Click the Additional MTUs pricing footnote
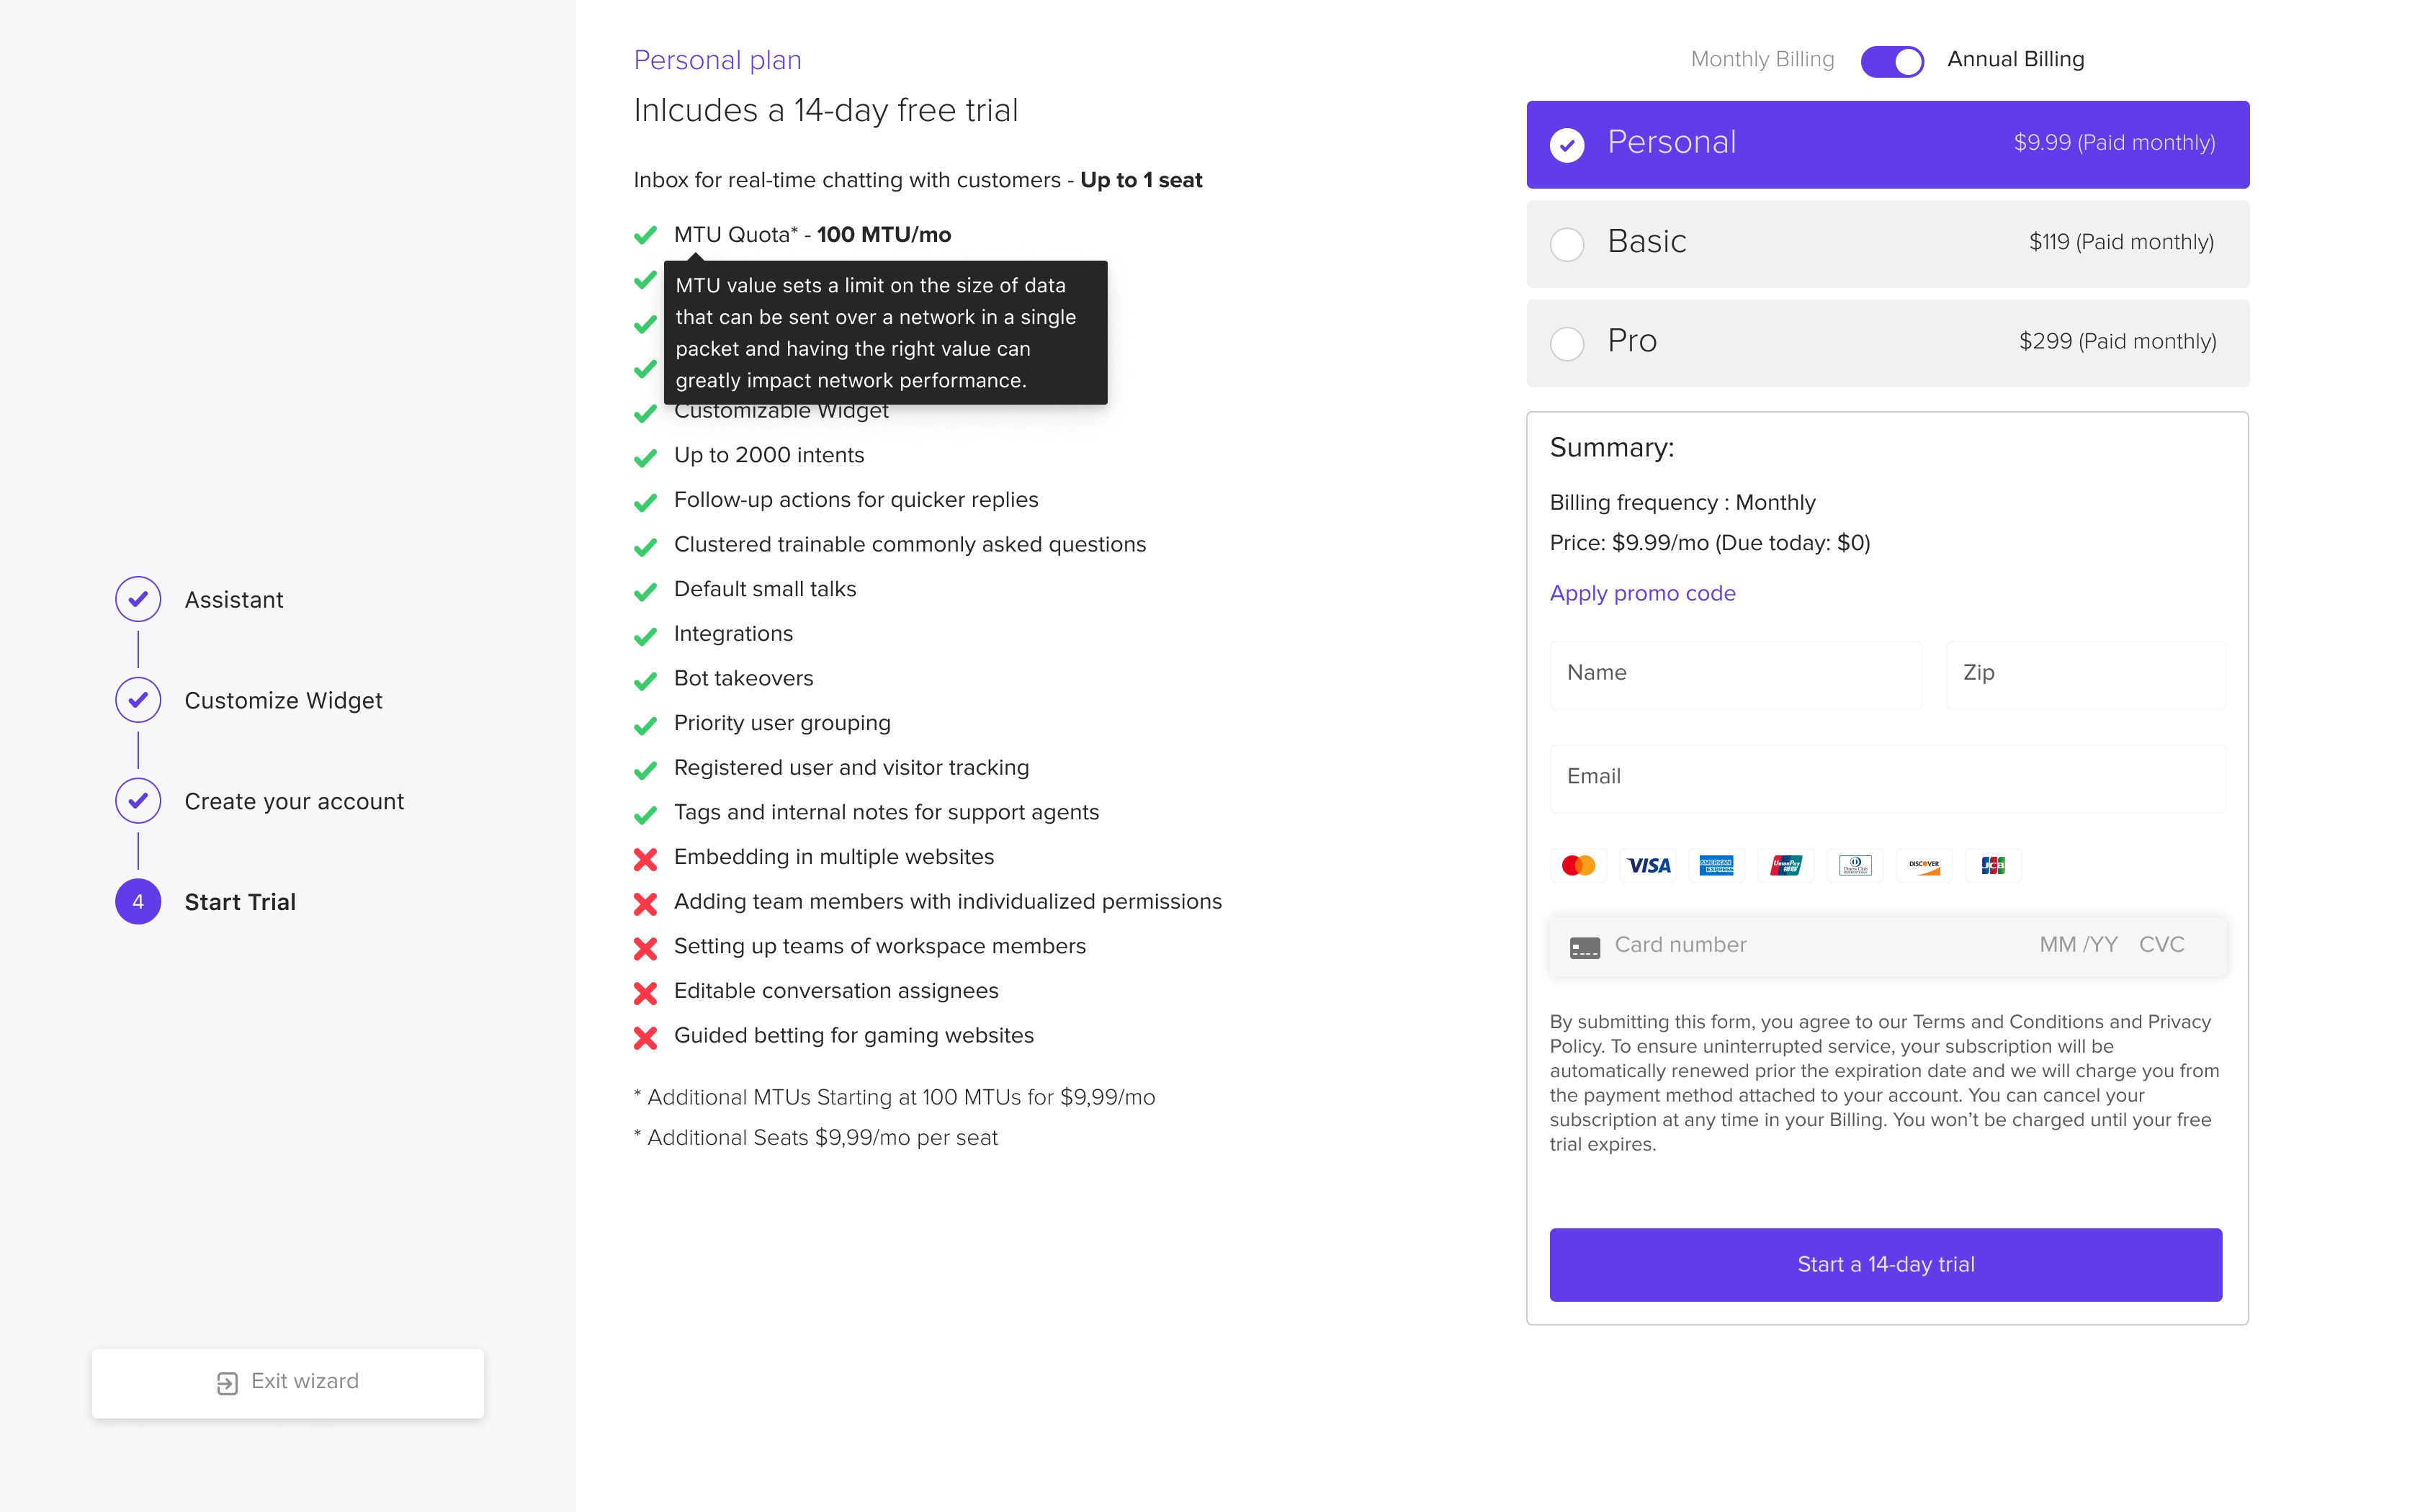2420x1512 pixels. 894,1098
